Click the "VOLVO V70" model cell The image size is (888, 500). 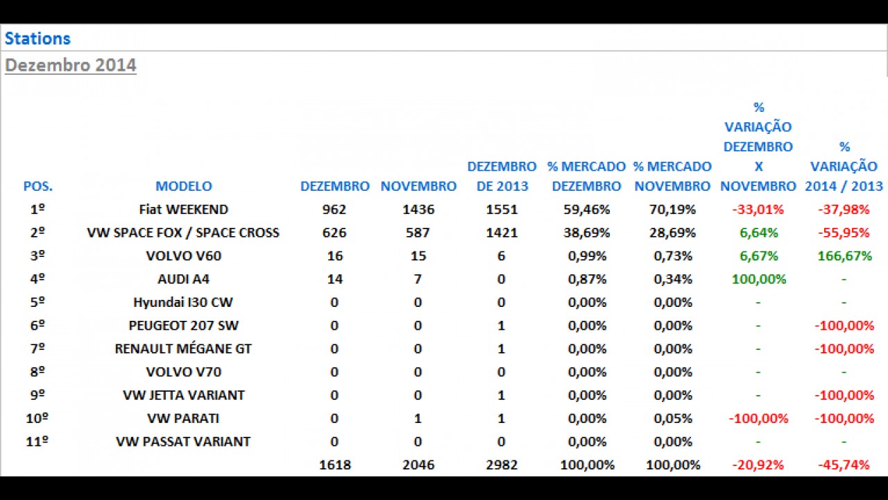[x=184, y=372]
